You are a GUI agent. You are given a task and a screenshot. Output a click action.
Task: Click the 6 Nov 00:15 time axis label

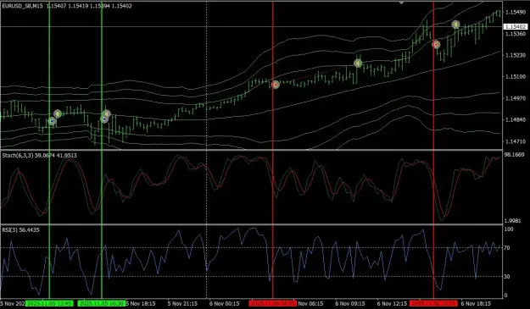(225, 304)
